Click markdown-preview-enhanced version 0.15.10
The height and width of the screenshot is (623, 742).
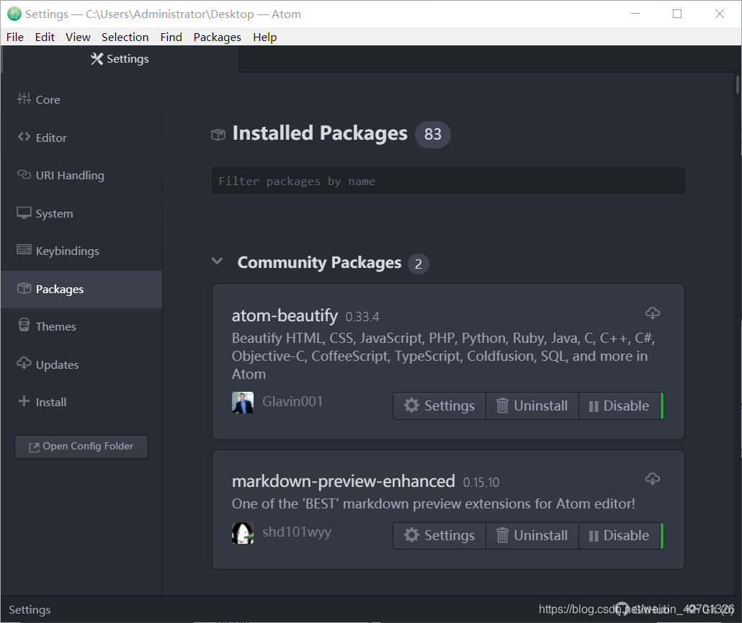tap(481, 483)
